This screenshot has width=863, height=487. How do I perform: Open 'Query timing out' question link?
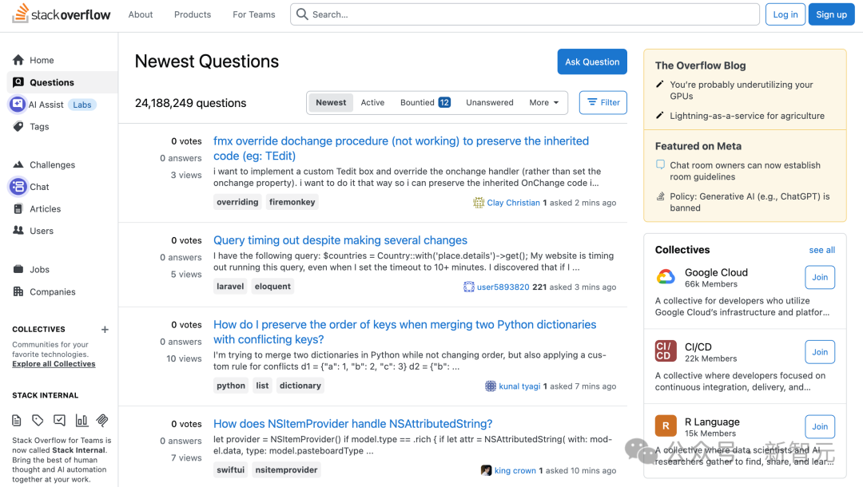pyautogui.click(x=340, y=240)
